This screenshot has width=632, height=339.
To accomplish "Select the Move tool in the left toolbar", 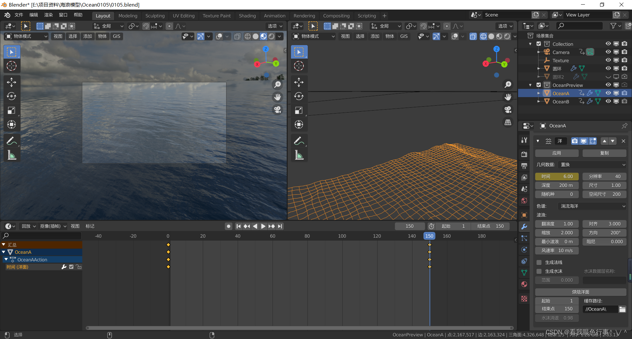I will [x=12, y=82].
